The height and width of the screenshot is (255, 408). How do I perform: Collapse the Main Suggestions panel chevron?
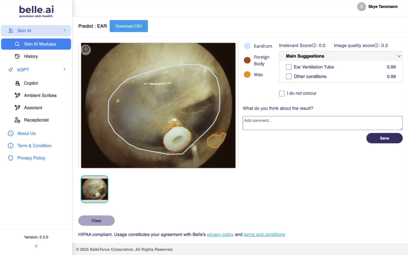pyautogui.click(x=399, y=56)
